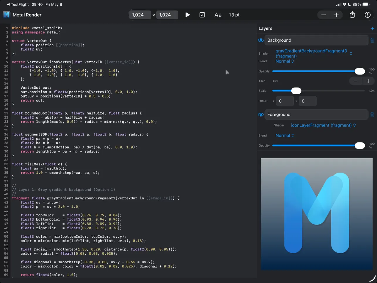The image size is (377, 283).
Task: Click the rendered M icon preview
Action: coord(317,214)
